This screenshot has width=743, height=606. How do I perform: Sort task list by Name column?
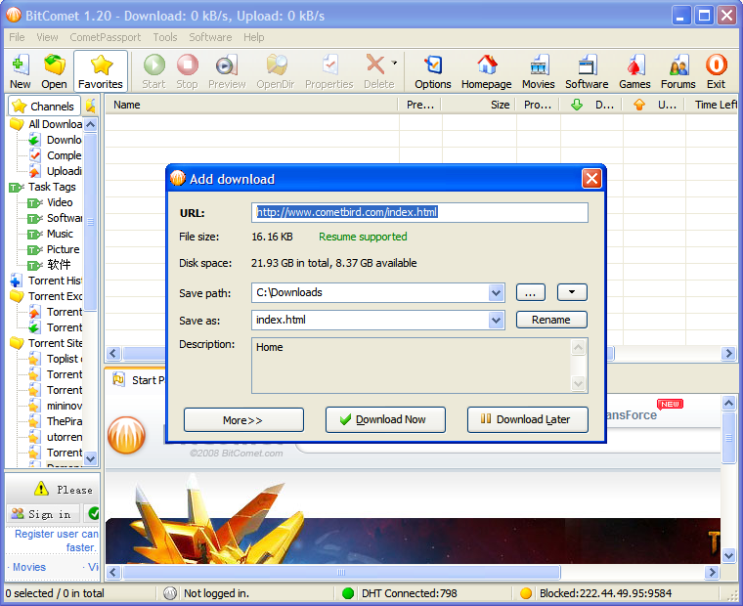pyautogui.click(x=251, y=105)
